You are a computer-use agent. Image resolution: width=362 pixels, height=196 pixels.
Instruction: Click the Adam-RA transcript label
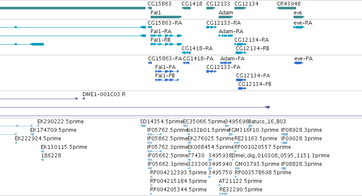(x=231, y=31)
